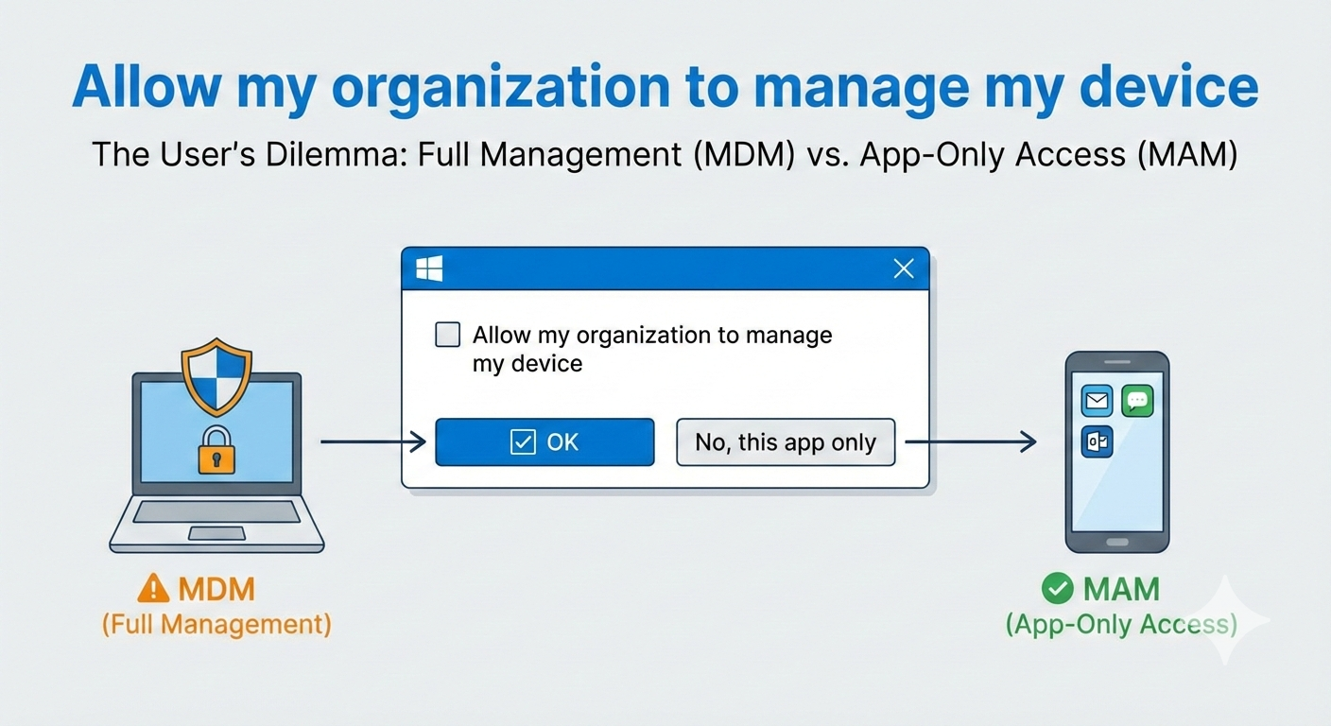
Task: Click the blue dialog title bar
Action: click(x=662, y=268)
